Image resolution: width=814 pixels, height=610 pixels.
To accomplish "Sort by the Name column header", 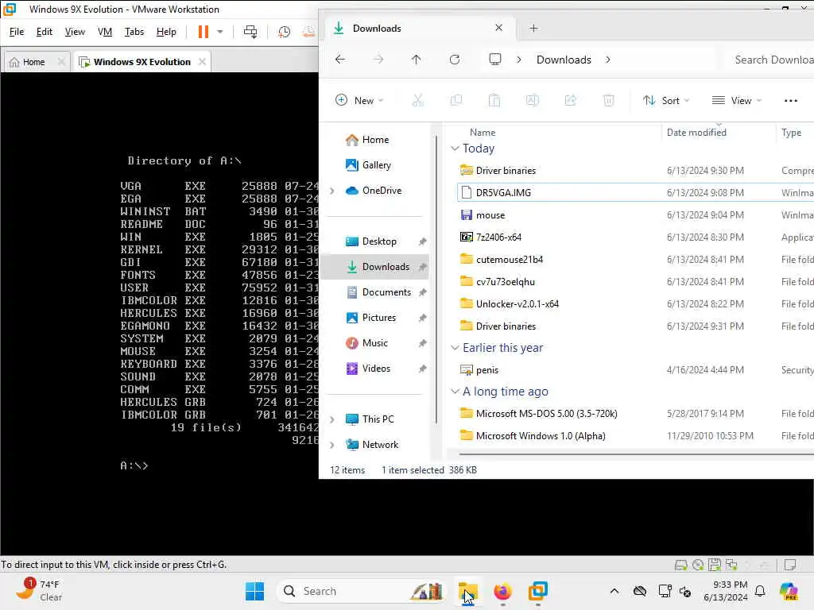I will pyautogui.click(x=483, y=133).
